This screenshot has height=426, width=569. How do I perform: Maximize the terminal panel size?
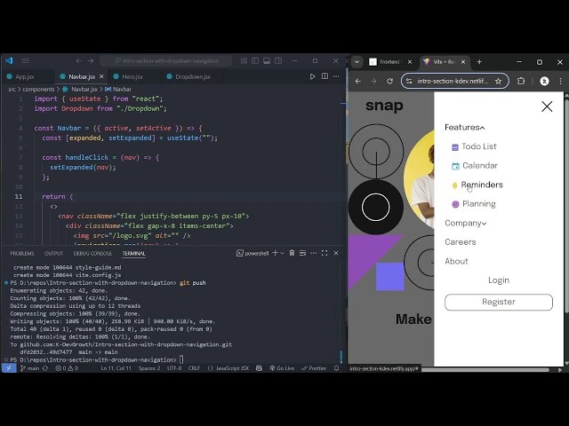[325, 253]
